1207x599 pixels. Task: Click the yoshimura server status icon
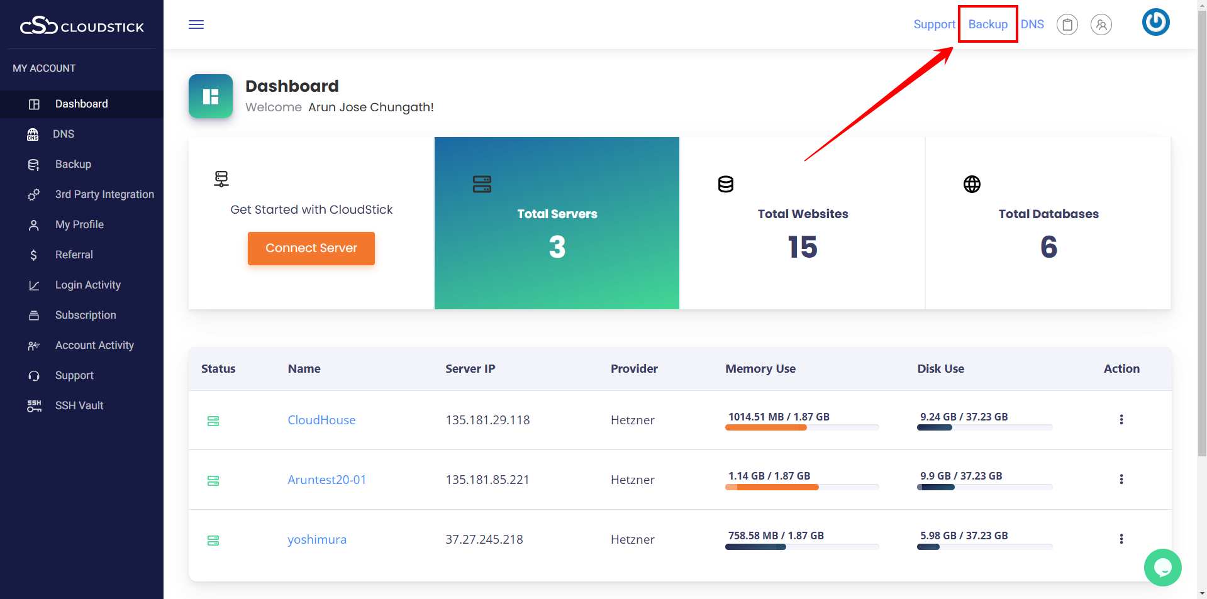click(213, 540)
